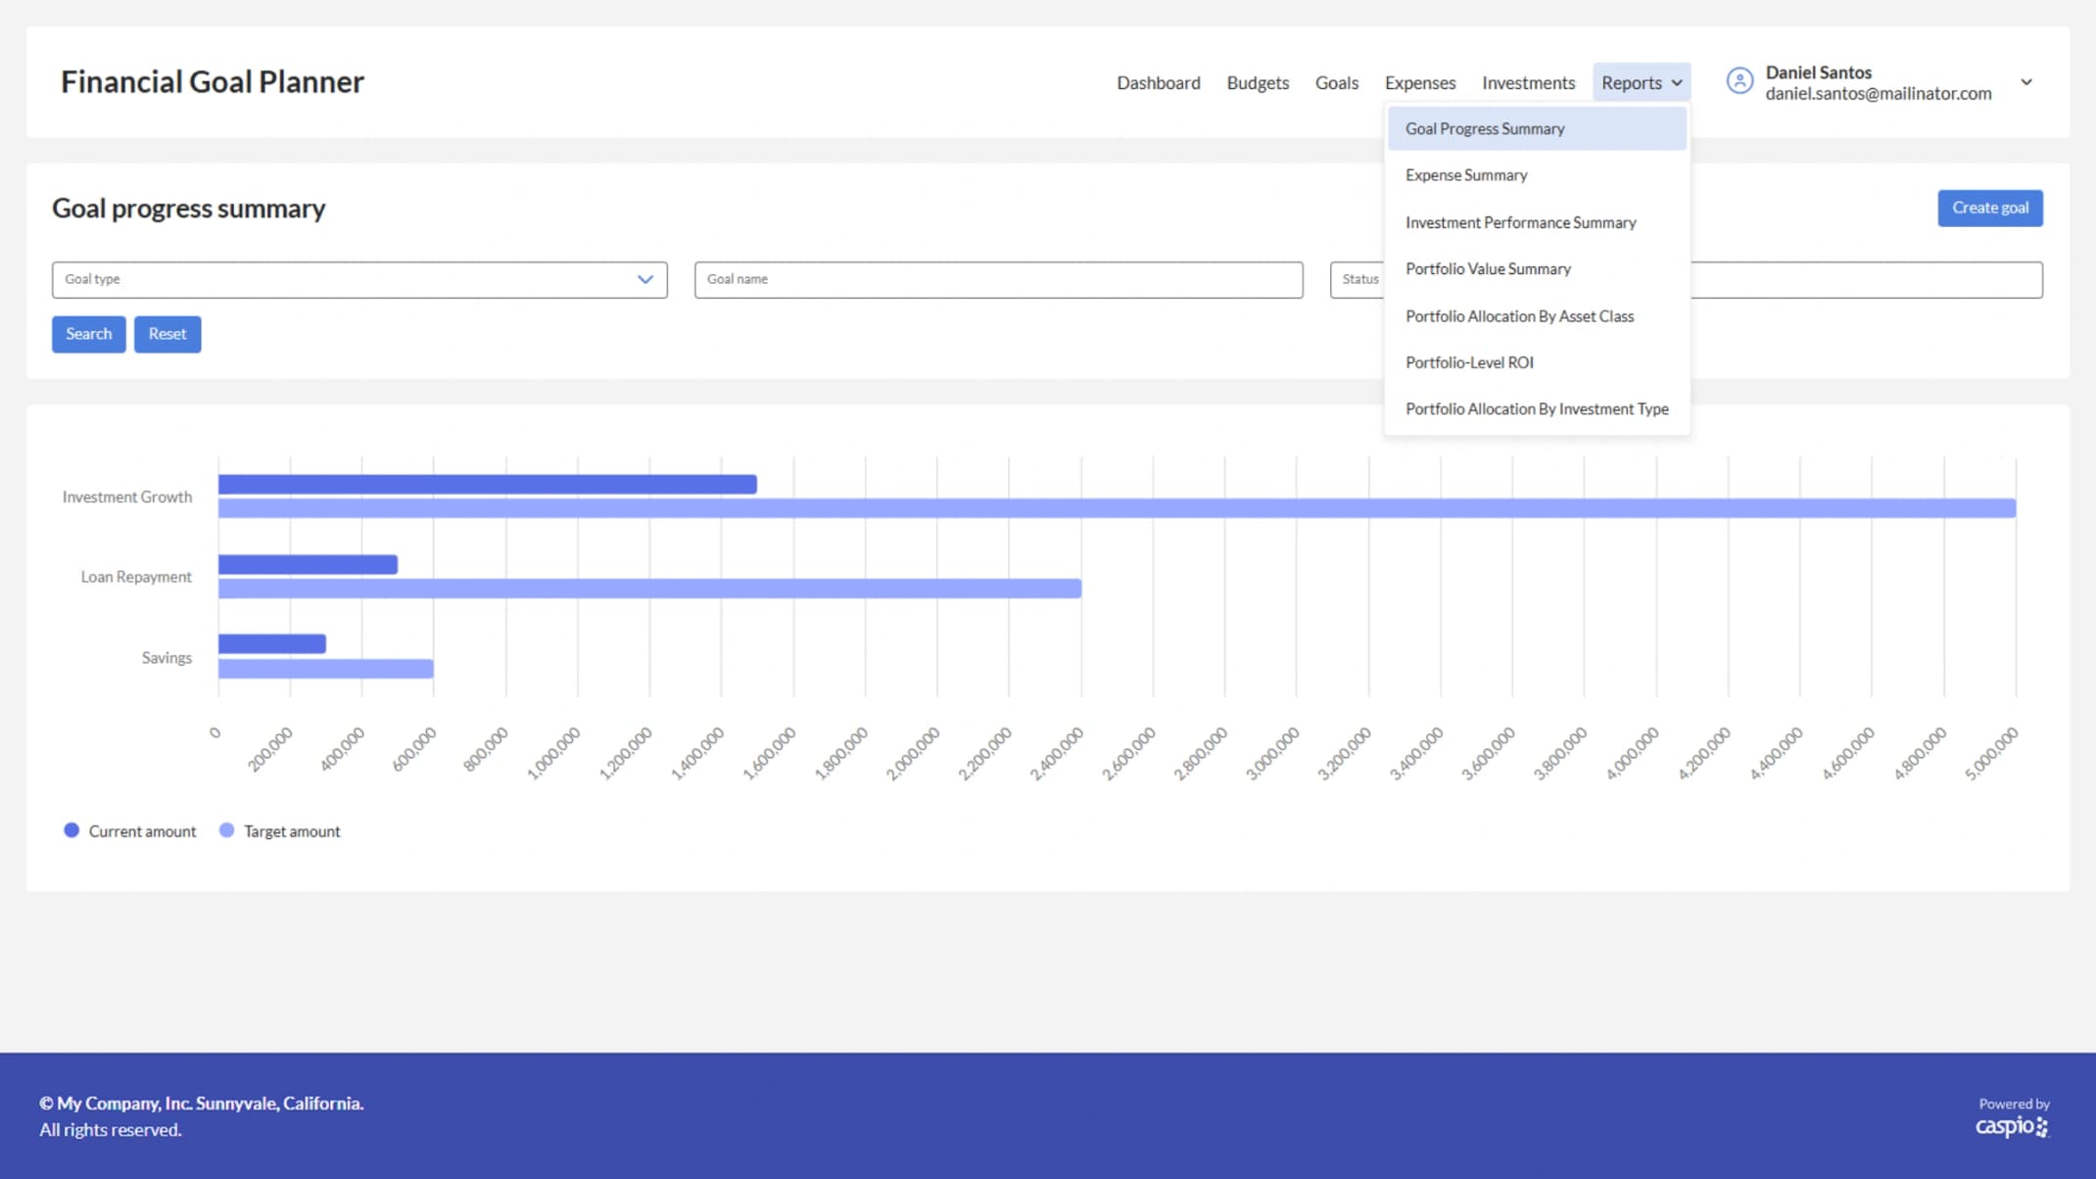Click the Caspio logo in footer
Image resolution: width=2096 pixels, height=1179 pixels.
[x=2012, y=1126]
